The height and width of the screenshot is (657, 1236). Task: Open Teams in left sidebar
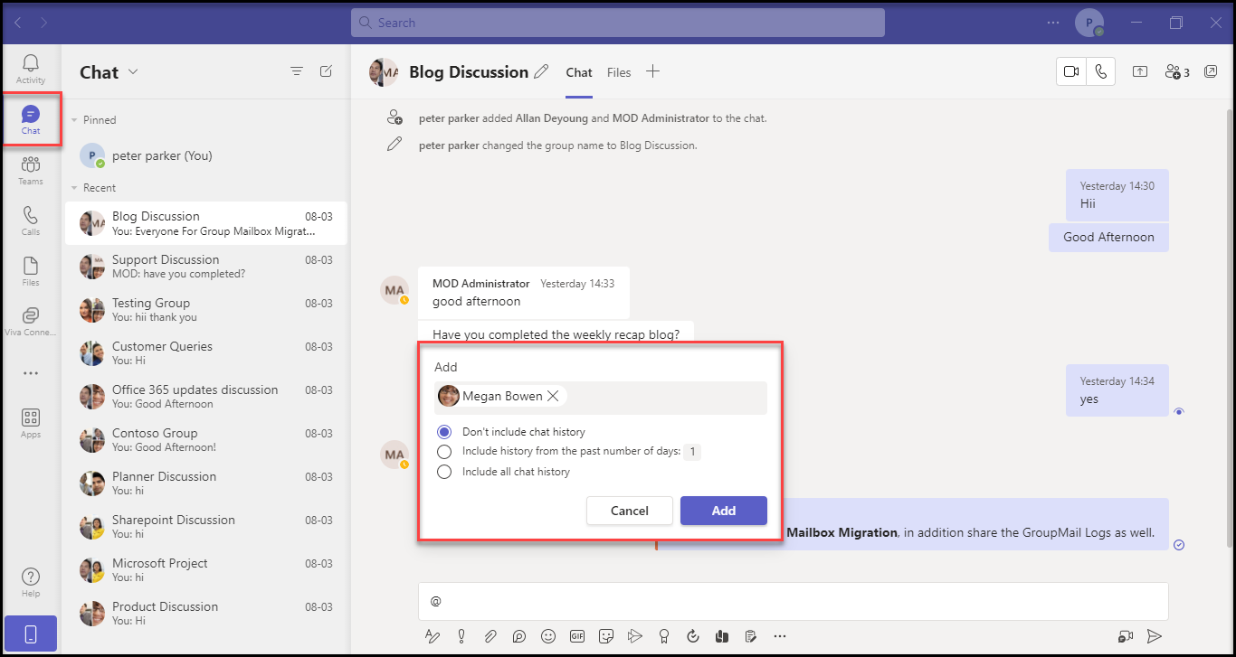click(31, 169)
